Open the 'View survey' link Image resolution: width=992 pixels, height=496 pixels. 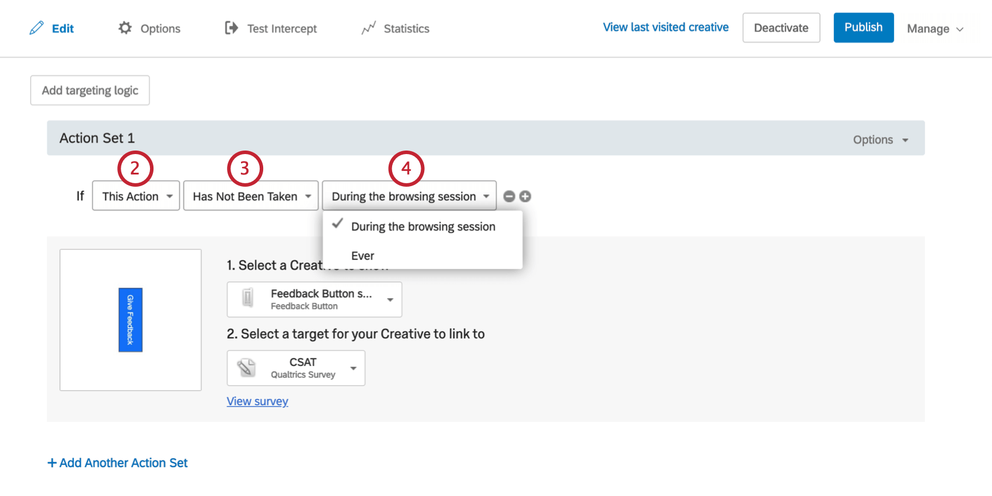click(x=257, y=401)
